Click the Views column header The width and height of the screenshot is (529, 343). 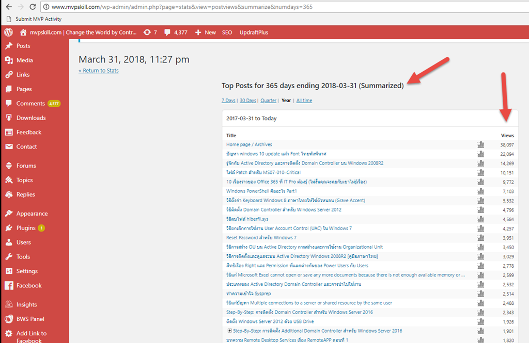coord(507,136)
